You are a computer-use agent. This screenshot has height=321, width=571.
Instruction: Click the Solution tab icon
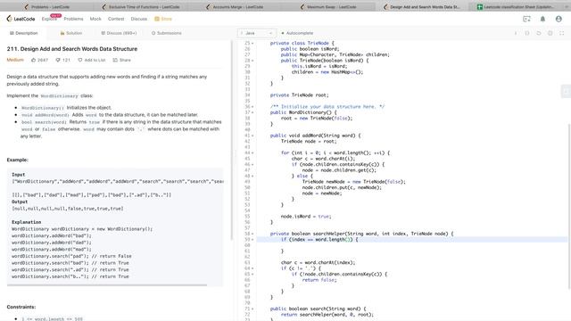[x=62, y=33]
